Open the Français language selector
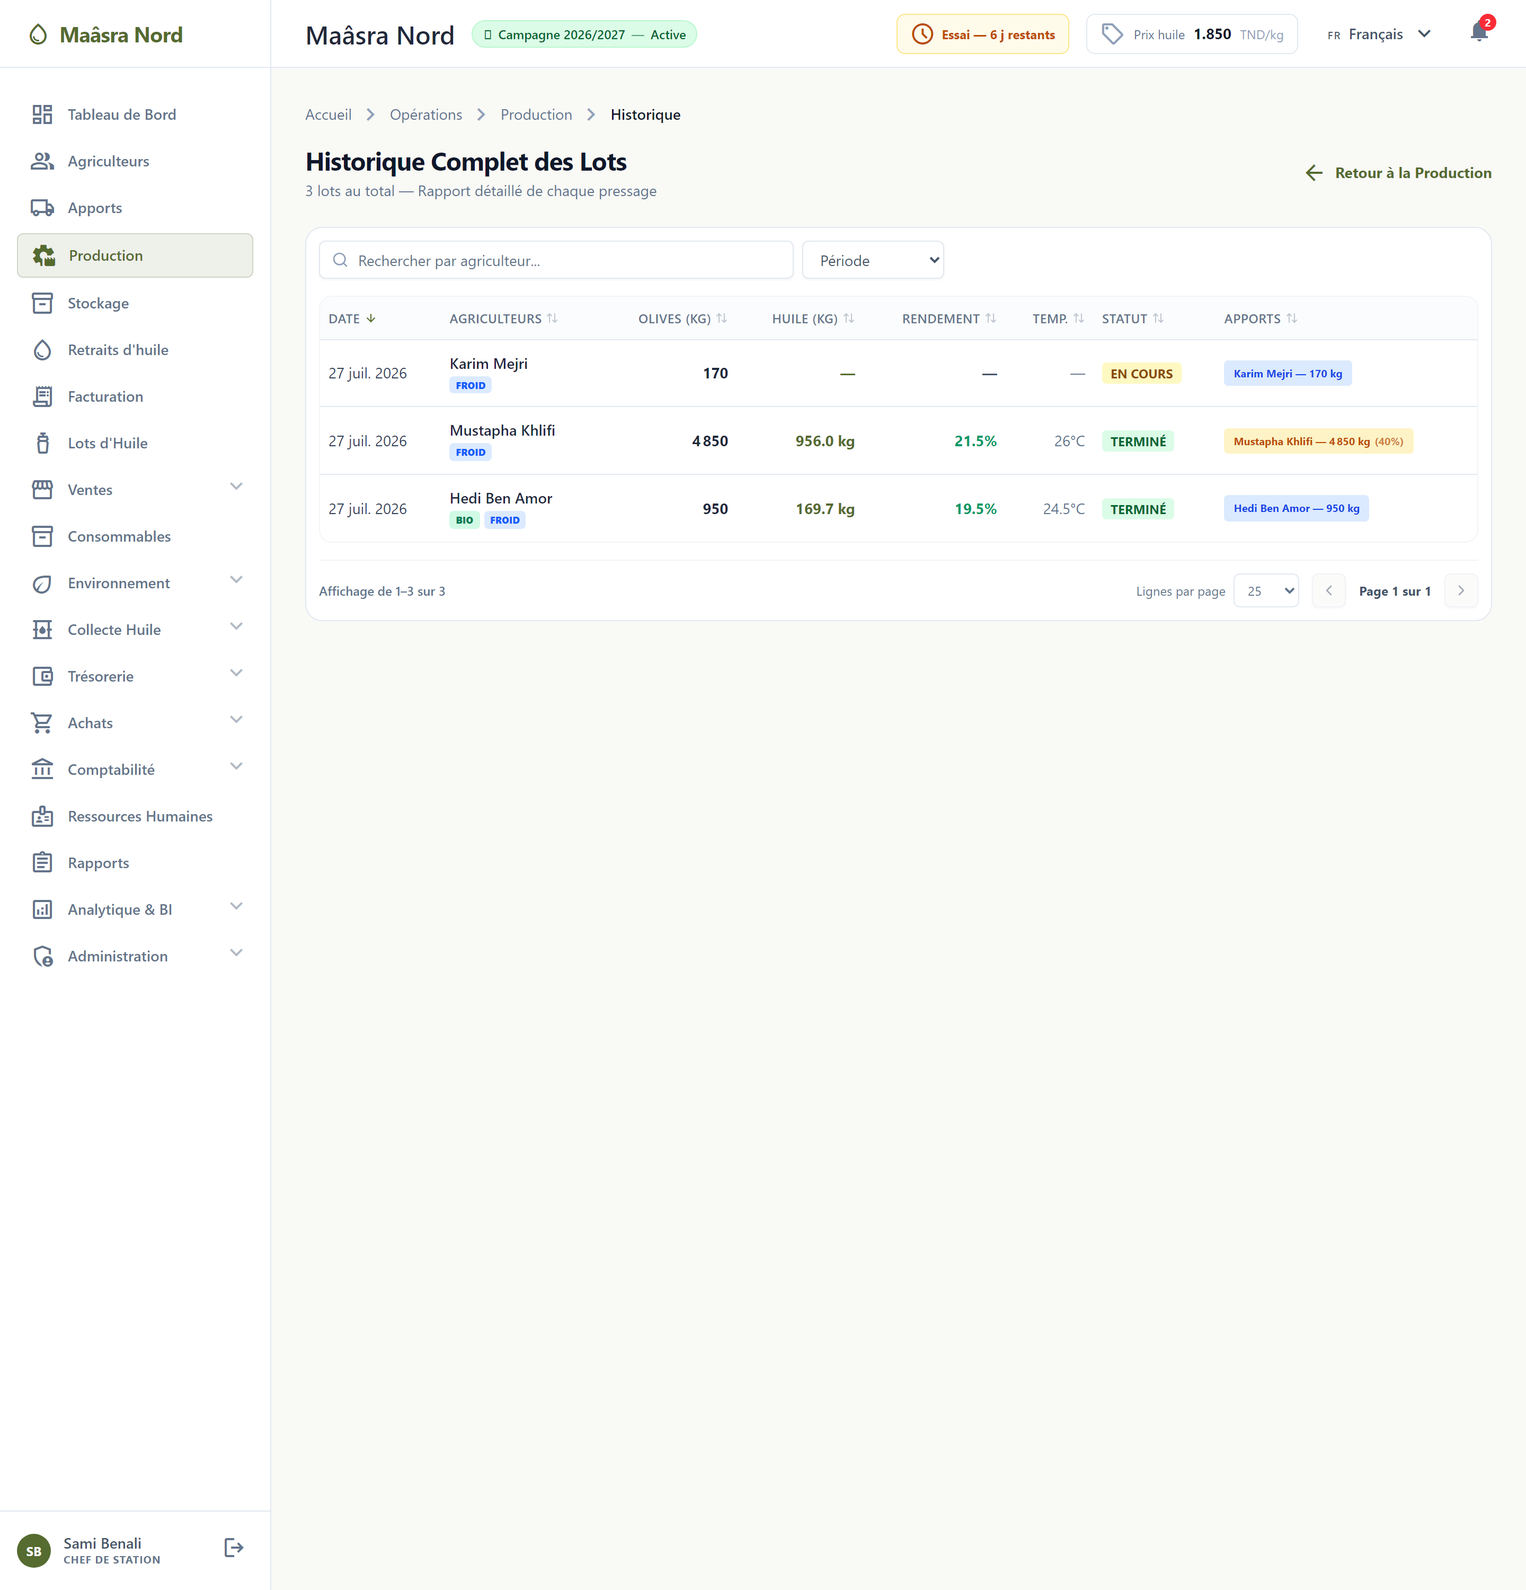 (x=1378, y=34)
